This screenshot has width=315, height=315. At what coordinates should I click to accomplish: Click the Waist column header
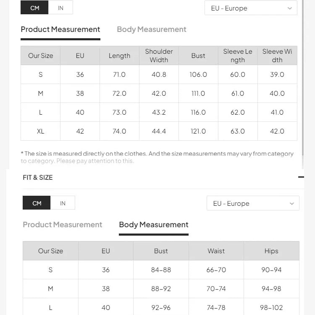pyautogui.click(x=216, y=251)
